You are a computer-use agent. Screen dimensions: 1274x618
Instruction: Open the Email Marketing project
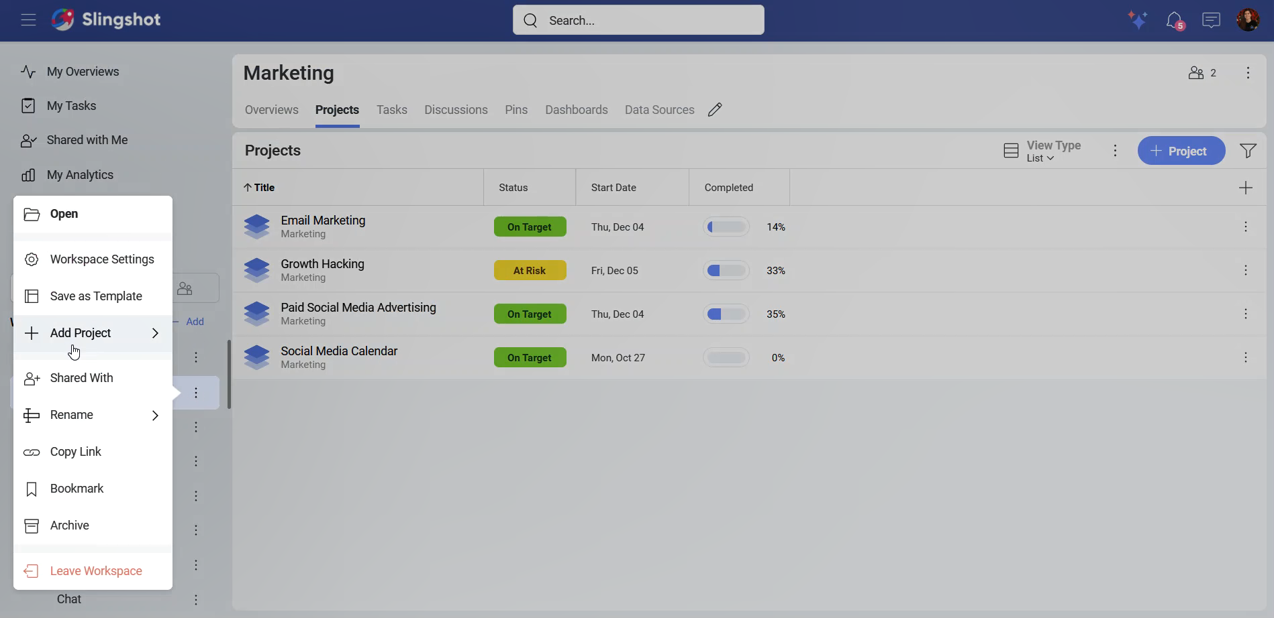tap(323, 221)
